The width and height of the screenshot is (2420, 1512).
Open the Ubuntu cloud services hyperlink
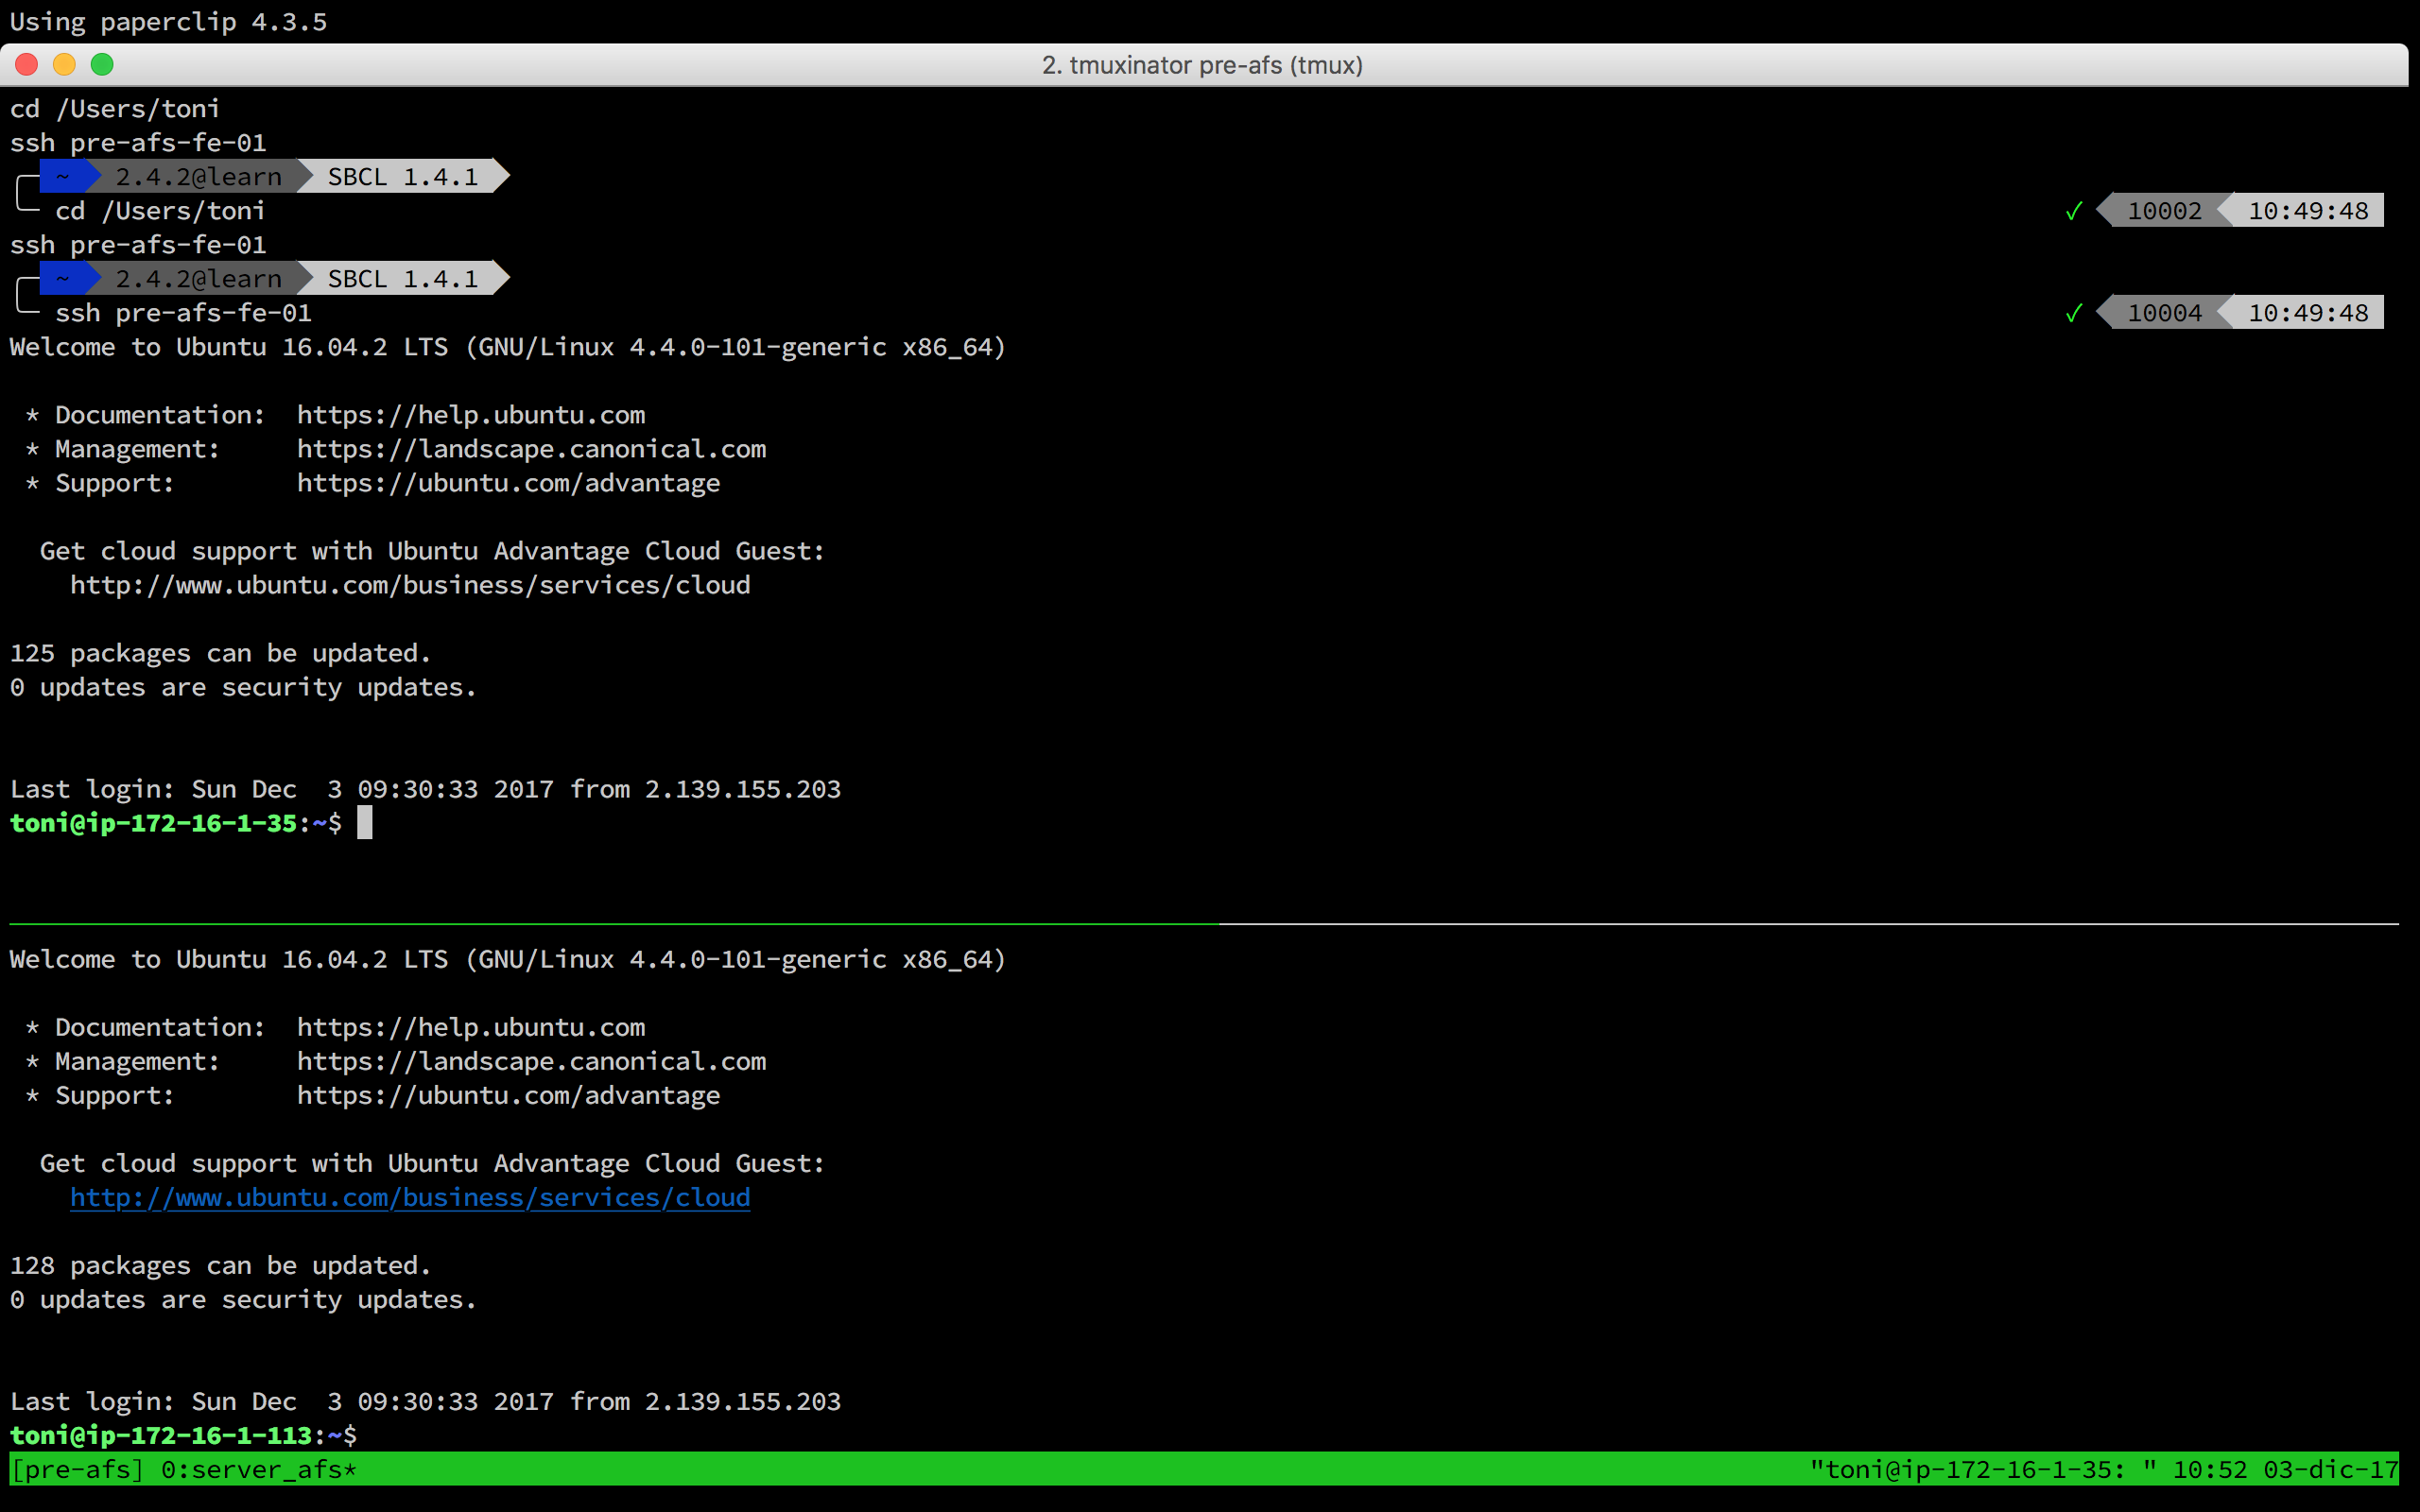click(x=410, y=1197)
